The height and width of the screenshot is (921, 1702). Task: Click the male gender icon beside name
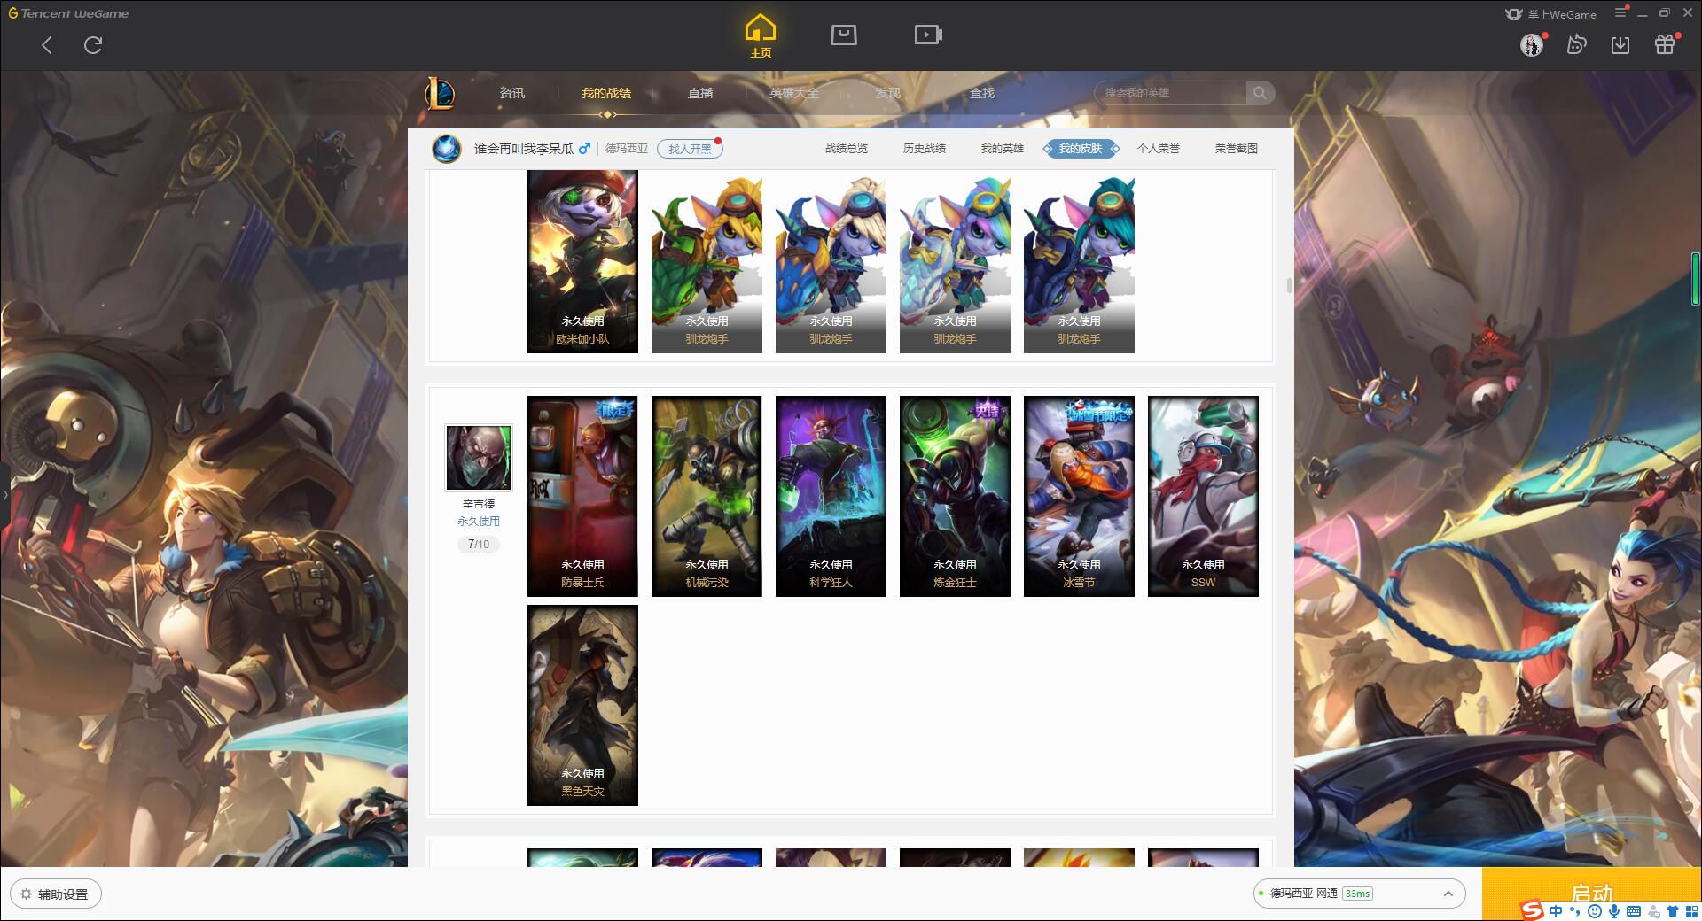(x=584, y=148)
